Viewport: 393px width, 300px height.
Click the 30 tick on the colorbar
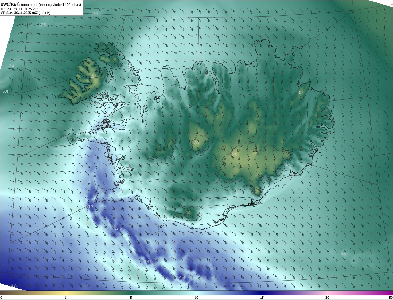tap(327, 298)
